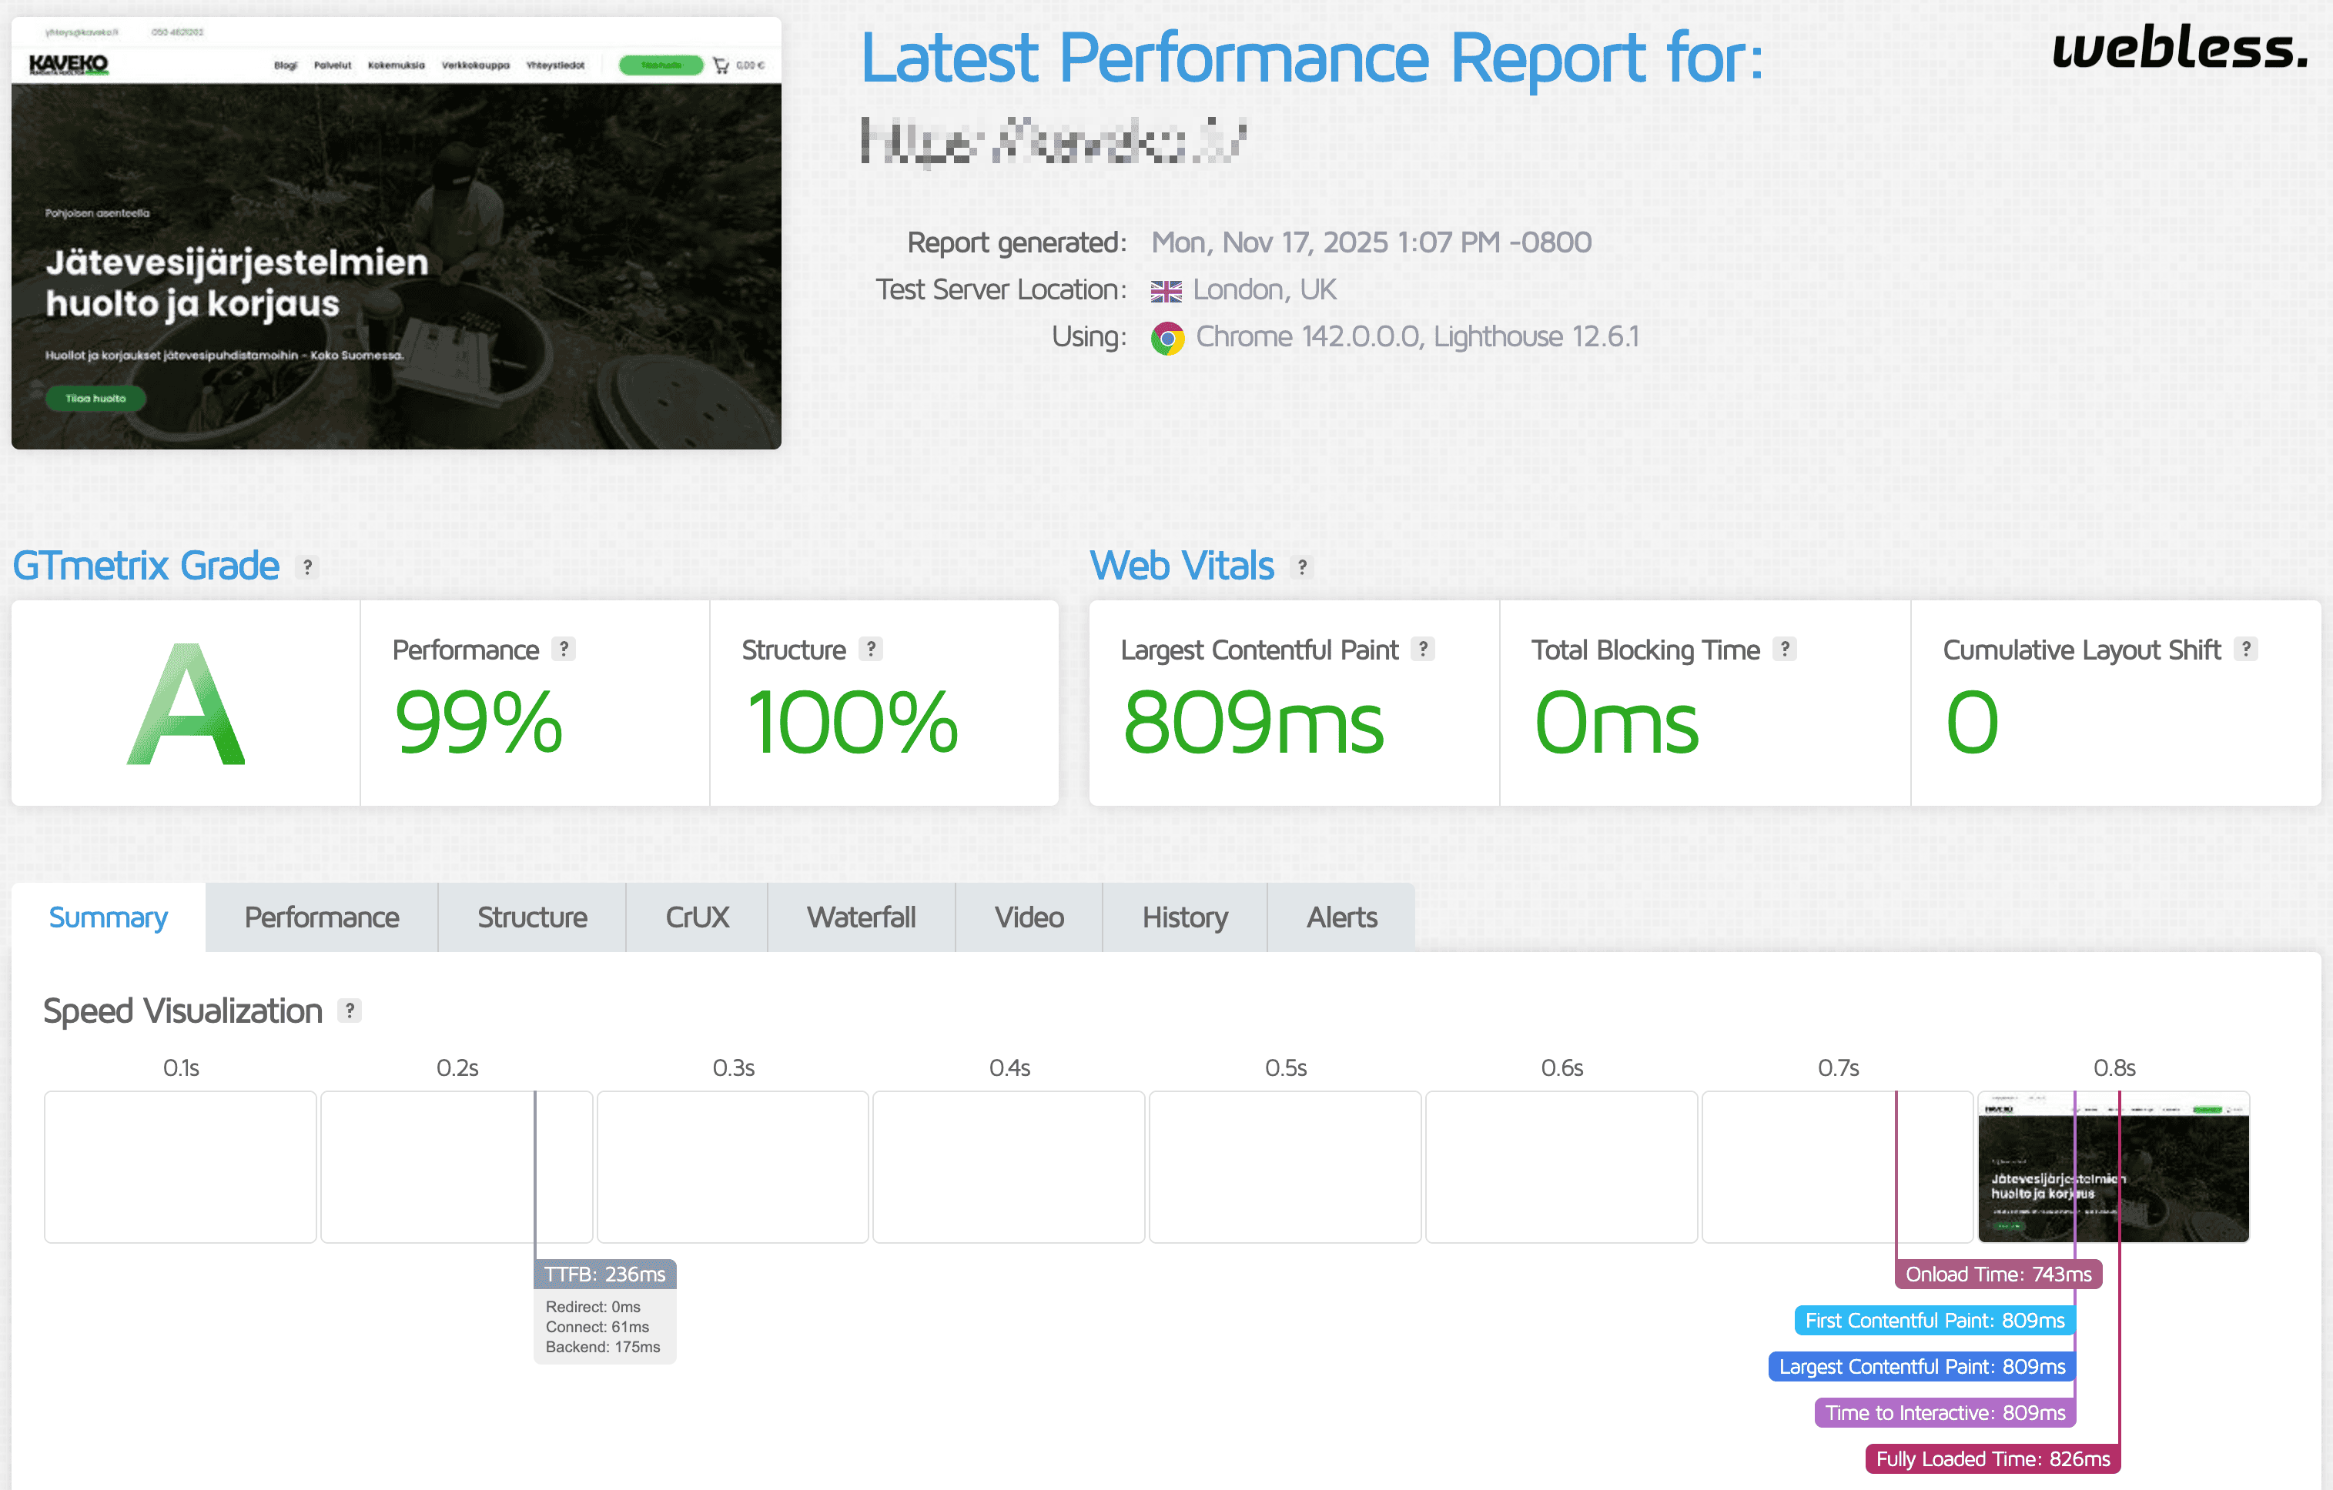Open the Structure score help icon
Image resolution: width=2333 pixels, height=1490 pixels.
871,650
